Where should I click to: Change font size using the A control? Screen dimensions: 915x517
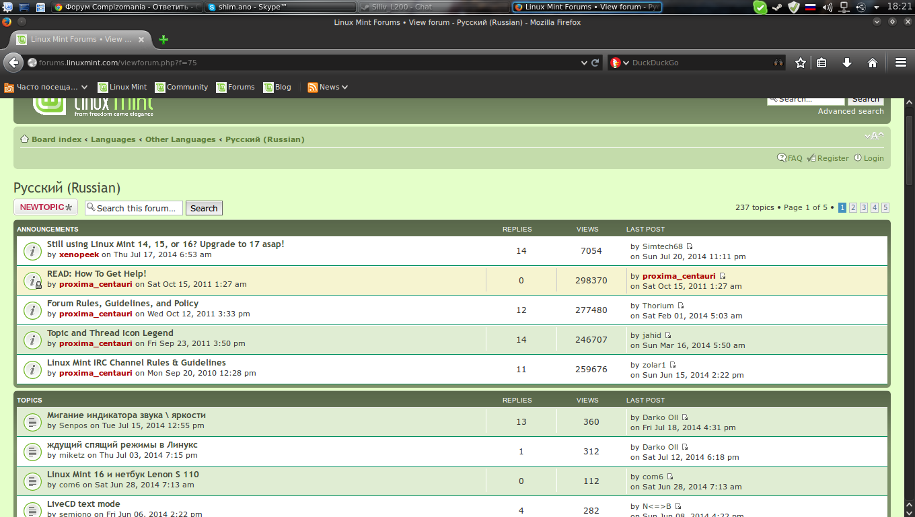[874, 136]
